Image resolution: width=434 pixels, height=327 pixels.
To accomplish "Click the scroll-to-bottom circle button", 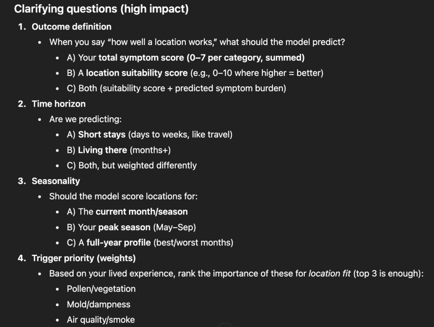I will [225, 325].
